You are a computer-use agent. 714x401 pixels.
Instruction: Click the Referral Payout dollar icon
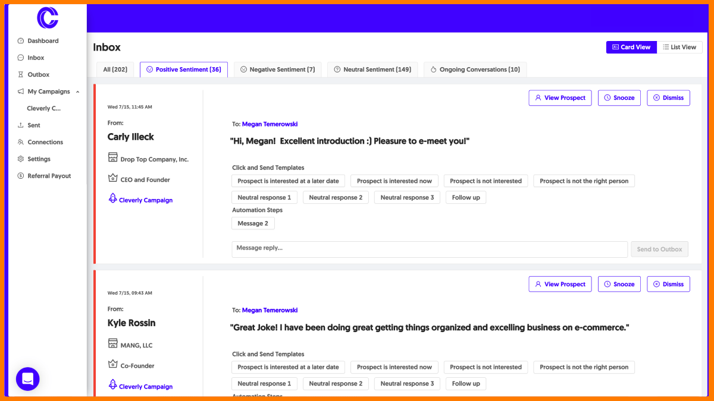21,176
